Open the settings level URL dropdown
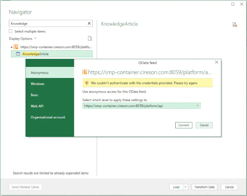247x196 pixels. (197, 106)
